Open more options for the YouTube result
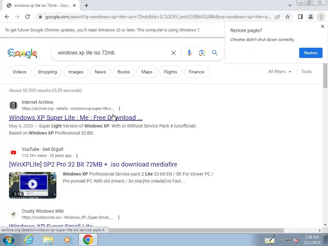Screen dimensions: 328x246 [x=77, y=156]
